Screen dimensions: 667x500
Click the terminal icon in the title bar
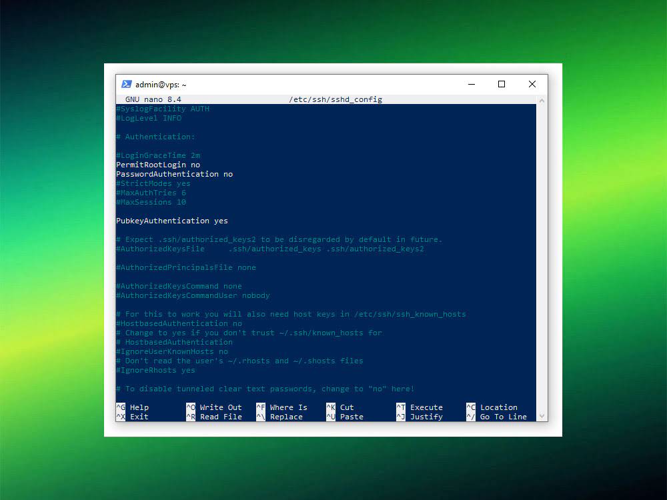127,84
